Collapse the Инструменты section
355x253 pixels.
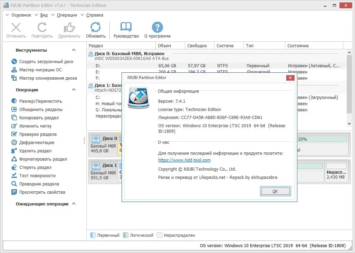pyautogui.click(x=74, y=50)
